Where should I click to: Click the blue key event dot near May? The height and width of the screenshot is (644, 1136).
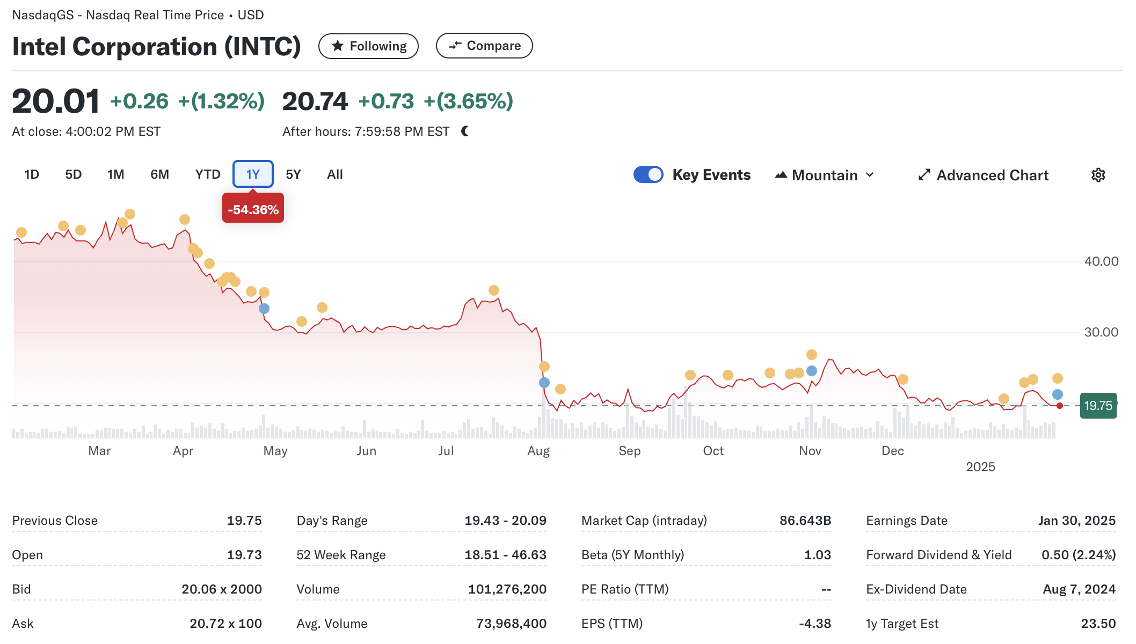tap(264, 309)
